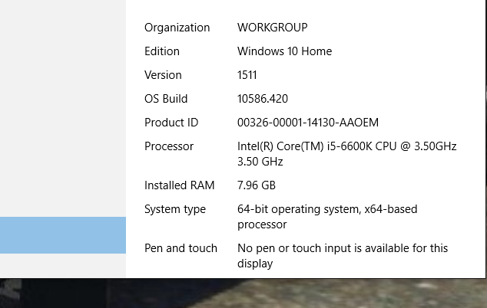
Task: Select the WORKGROUP organization value
Action: pos(272,28)
